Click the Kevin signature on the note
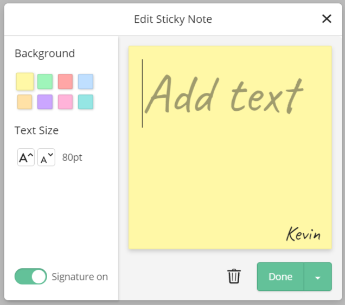Screen dimensions: 345x305 303,234
